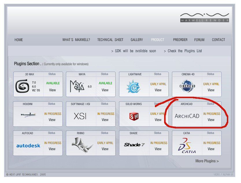View the ArchiCAD plugin
Image resolution: width=241 pixels, height=183 pixels.
click(211, 119)
